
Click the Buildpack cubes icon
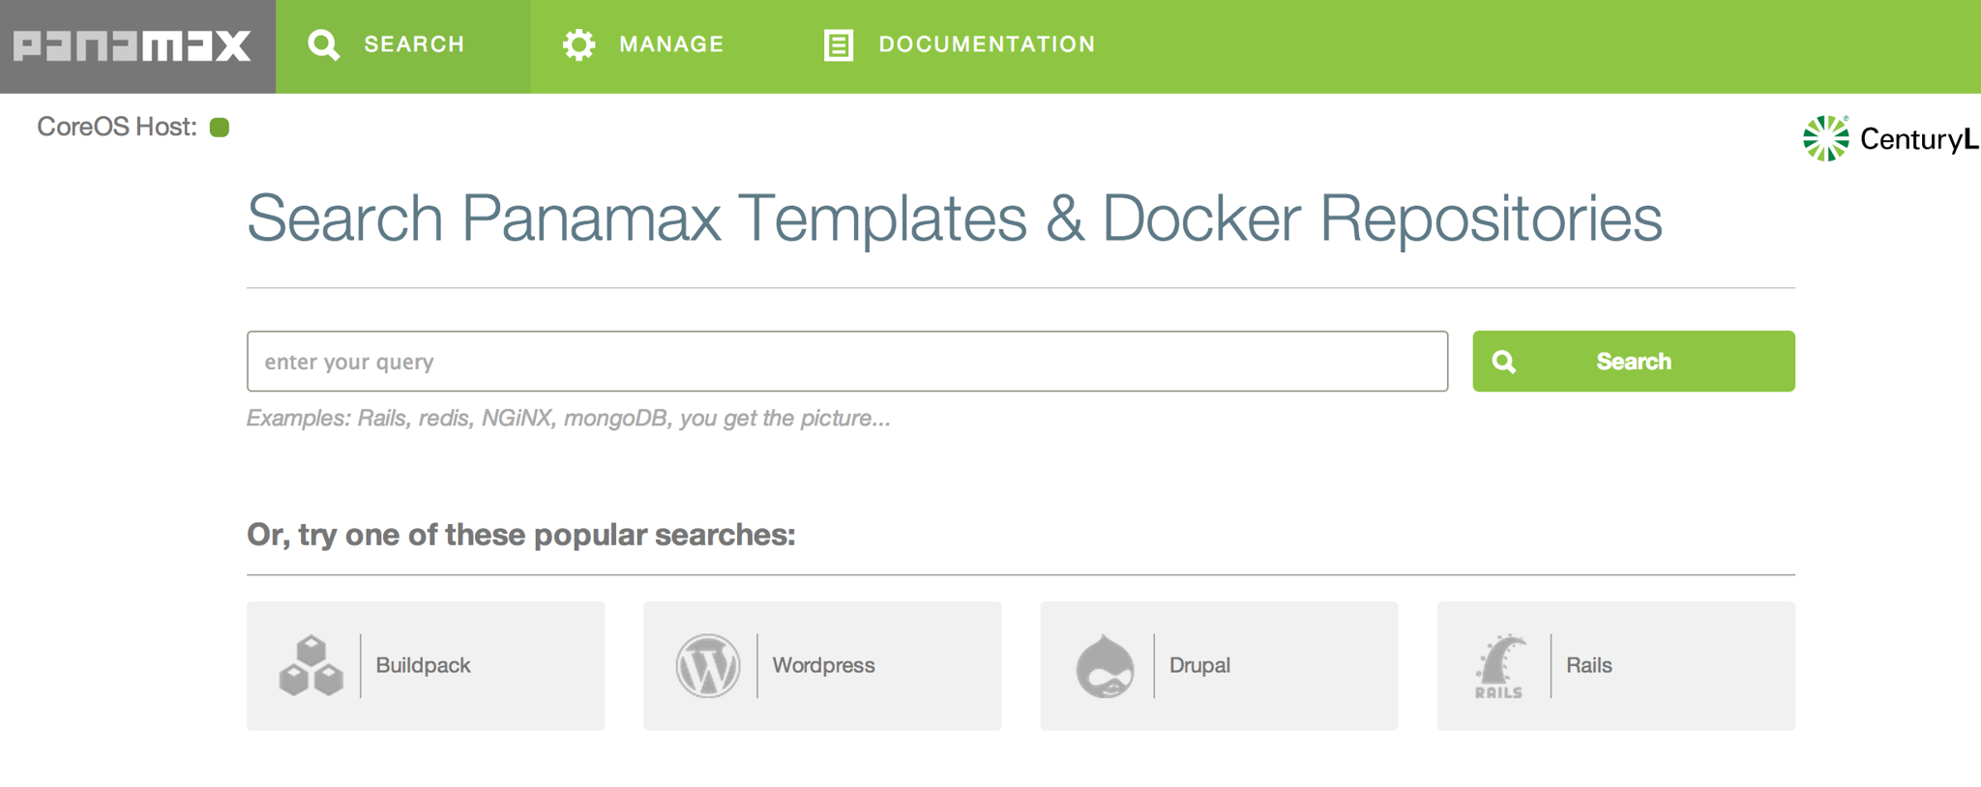(310, 665)
